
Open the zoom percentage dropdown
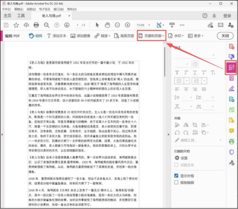click(x=149, y=25)
